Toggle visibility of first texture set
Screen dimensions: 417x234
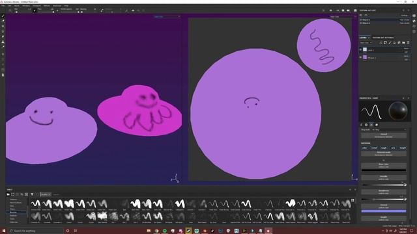pos(361,20)
